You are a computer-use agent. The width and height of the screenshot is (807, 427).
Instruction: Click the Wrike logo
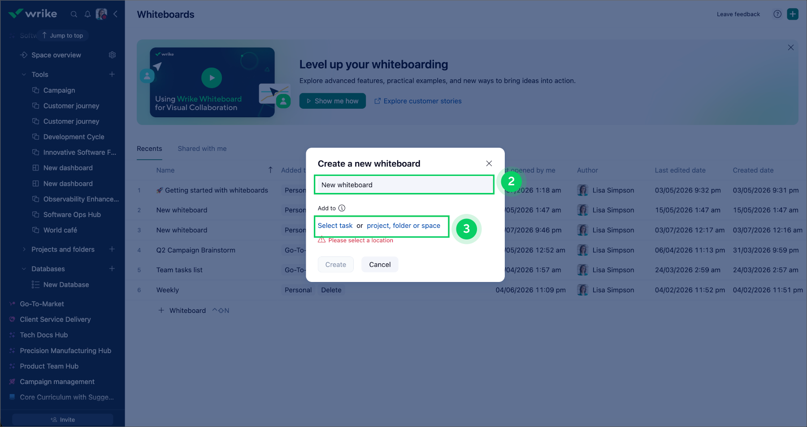point(33,14)
